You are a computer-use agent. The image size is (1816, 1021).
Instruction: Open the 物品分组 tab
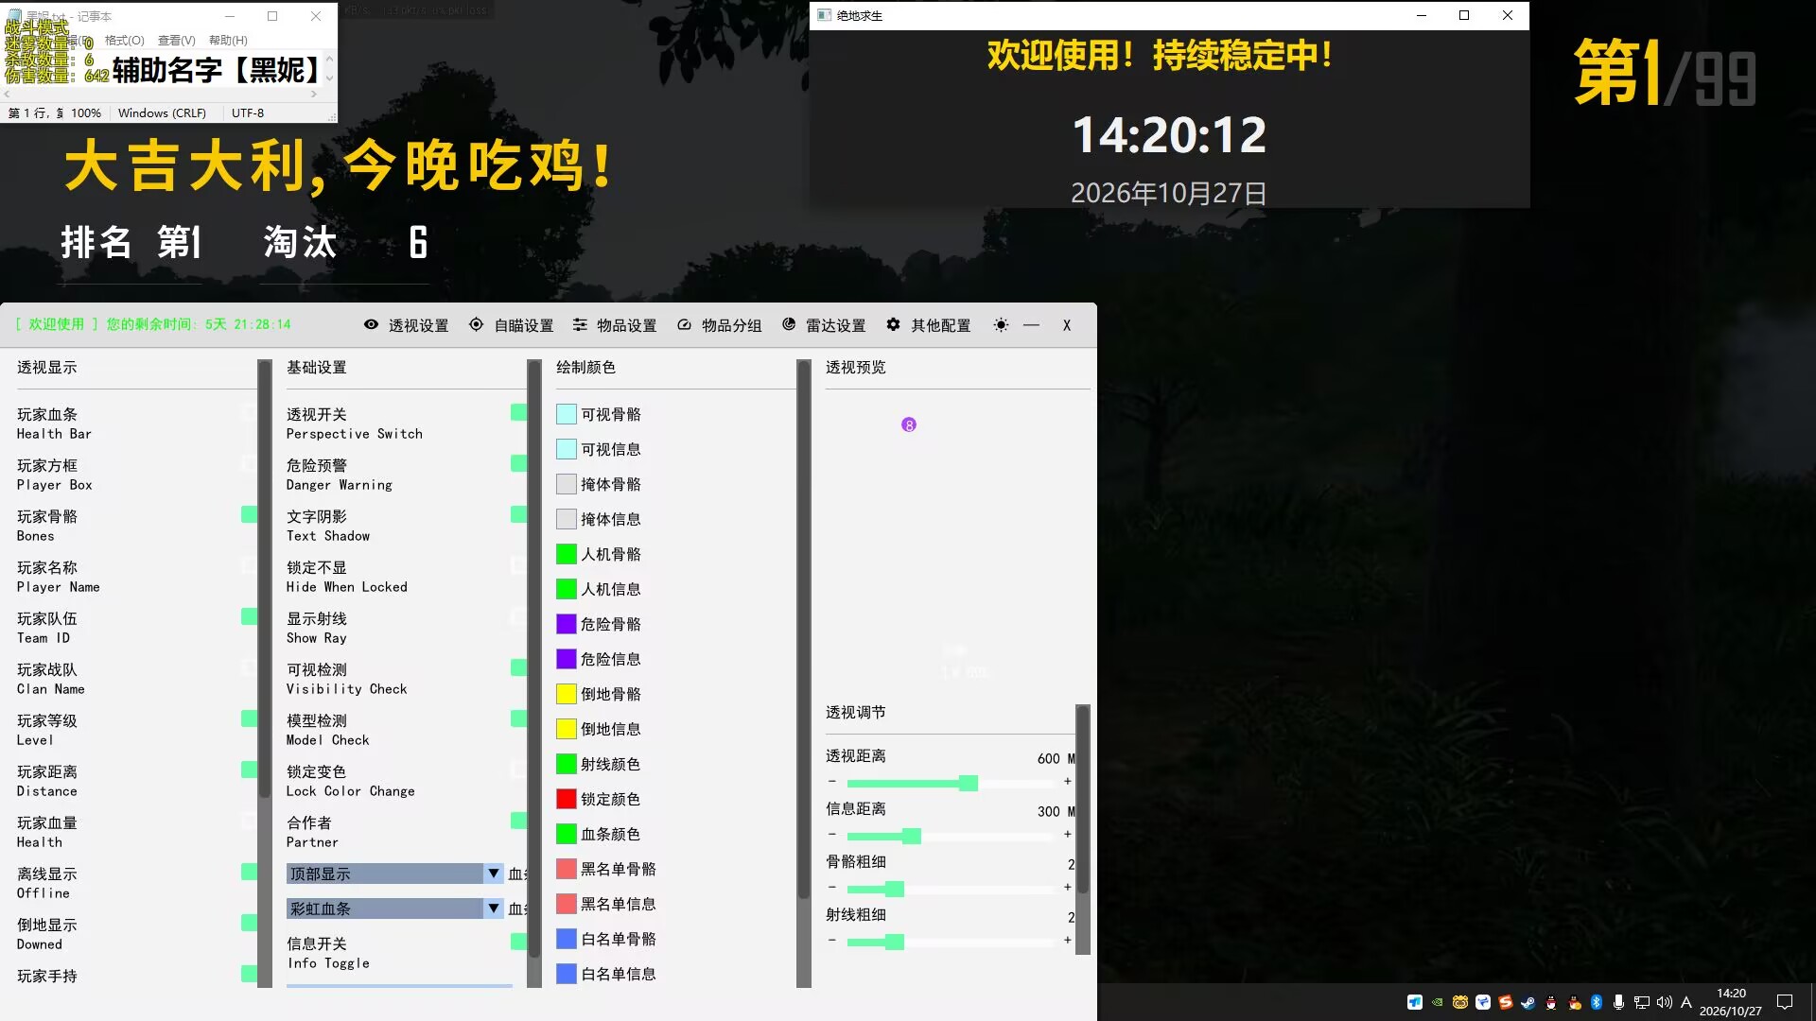(x=720, y=325)
